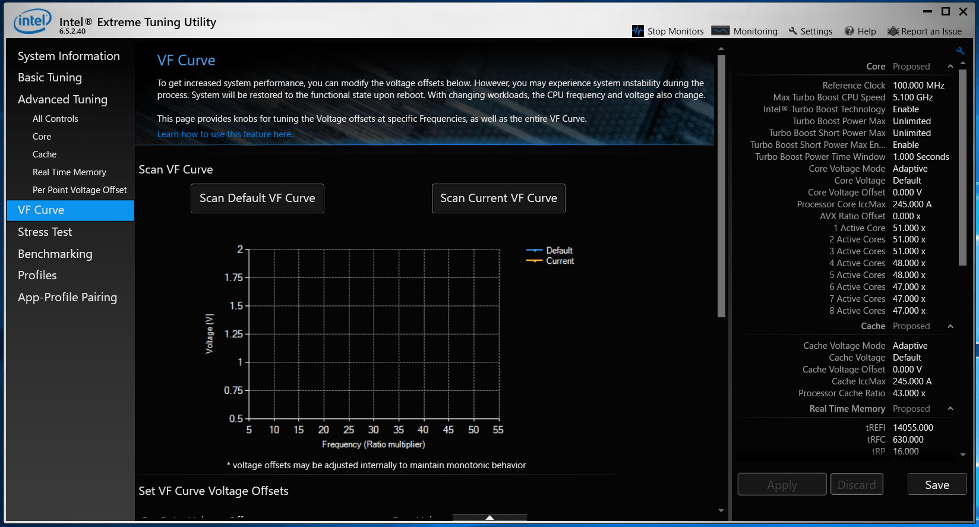This screenshot has width=979, height=527.
Task: Click the AVX Ratio Offset 0.000 x value
Action: tap(907, 216)
